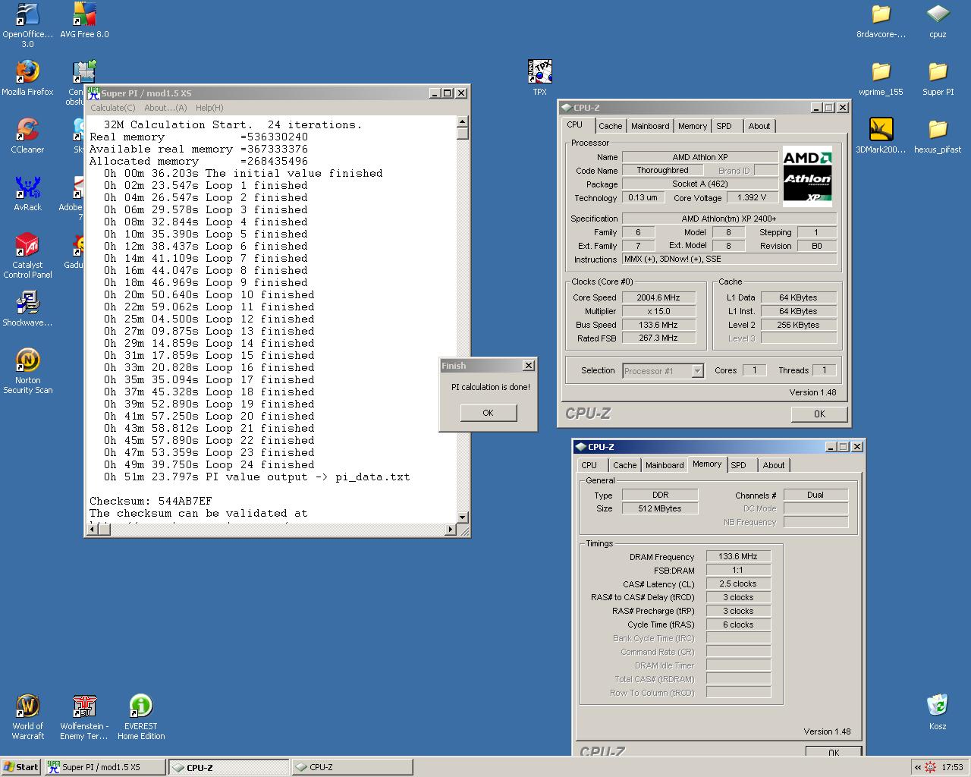The height and width of the screenshot is (777, 971).
Task: Select the Loop 24 finished line
Action: point(209,464)
